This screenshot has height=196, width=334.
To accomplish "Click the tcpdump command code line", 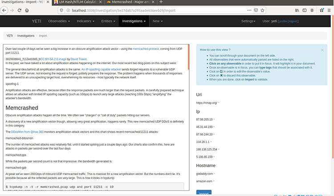I will click(x=60, y=187).
